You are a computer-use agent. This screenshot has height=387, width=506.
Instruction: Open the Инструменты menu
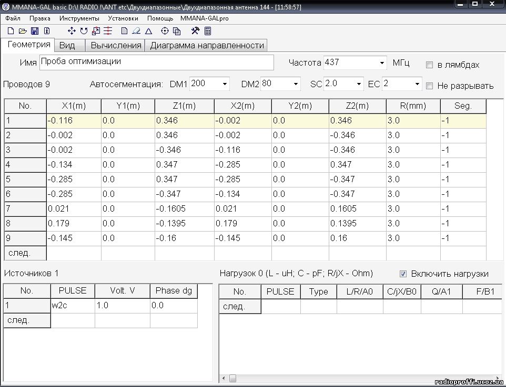pyautogui.click(x=79, y=18)
